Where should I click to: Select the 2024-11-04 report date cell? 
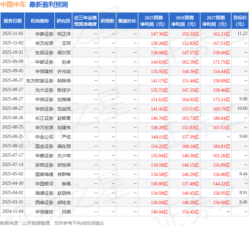tap(13, 212)
